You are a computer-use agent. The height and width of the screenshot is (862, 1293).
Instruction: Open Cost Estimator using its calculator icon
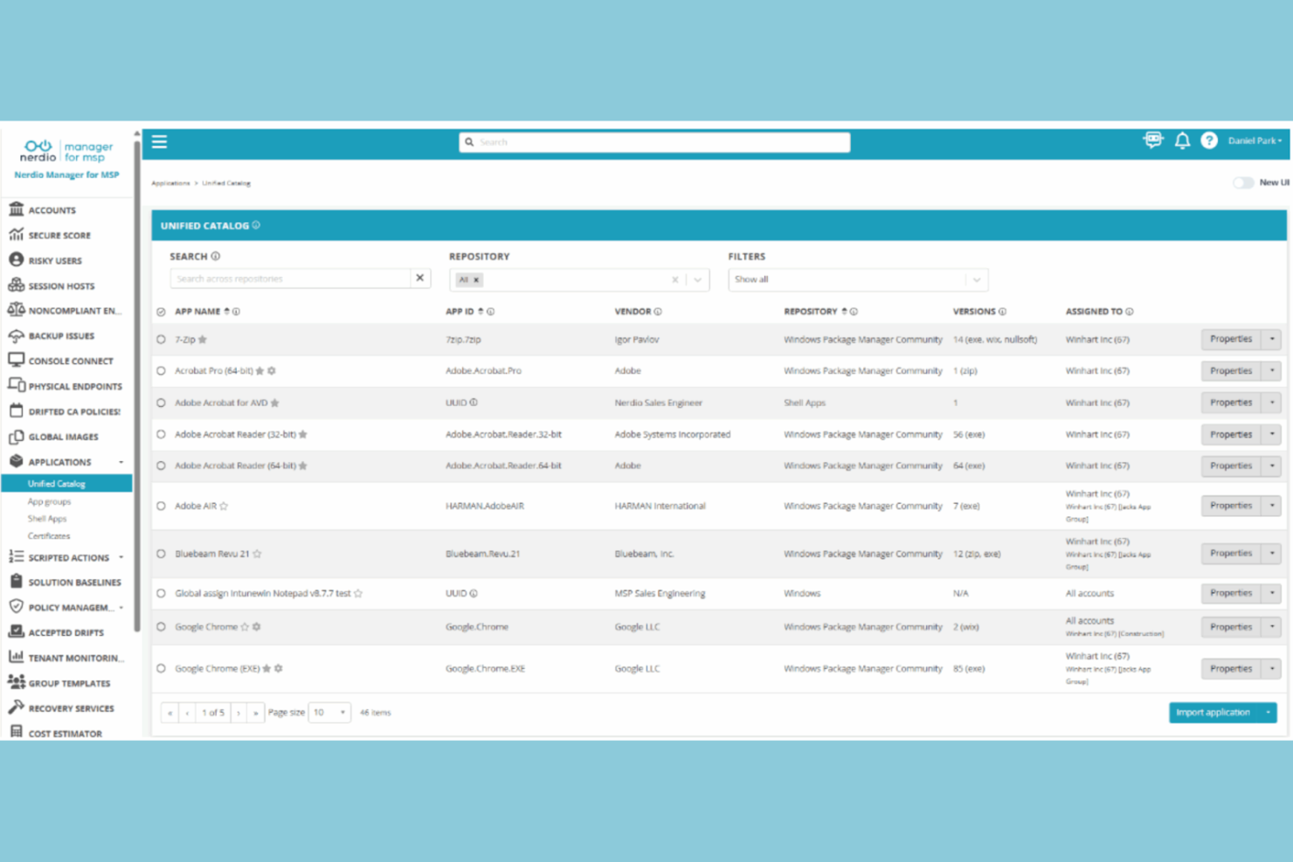pyautogui.click(x=16, y=732)
